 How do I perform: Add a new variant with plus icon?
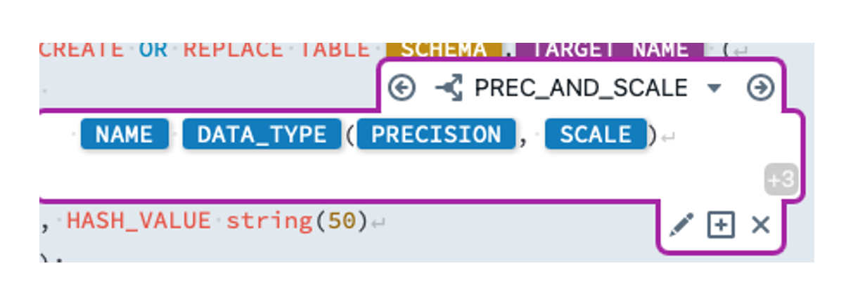coord(721,225)
